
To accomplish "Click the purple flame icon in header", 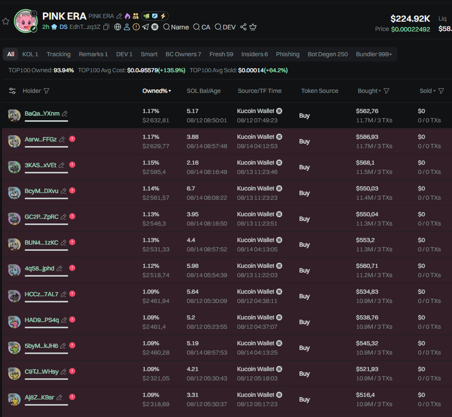I will click(x=127, y=16).
